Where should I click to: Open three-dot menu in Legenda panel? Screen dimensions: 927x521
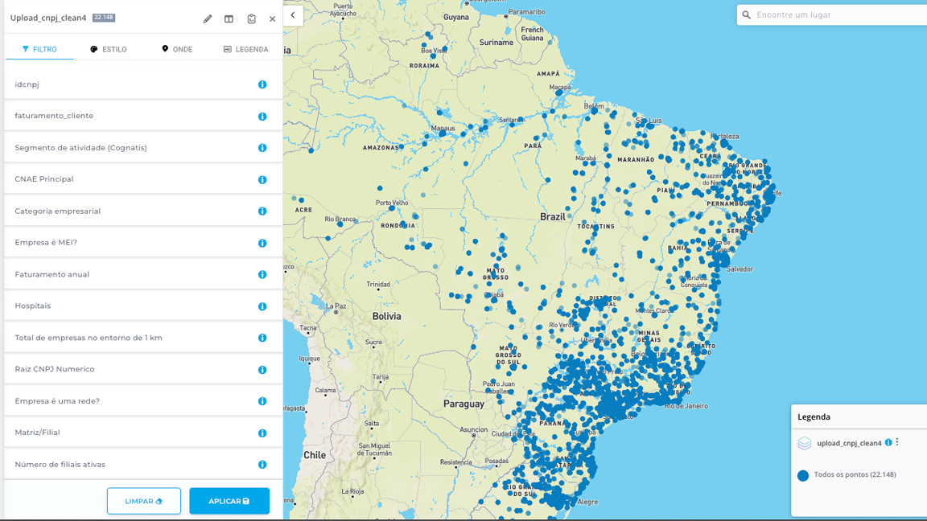[897, 443]
